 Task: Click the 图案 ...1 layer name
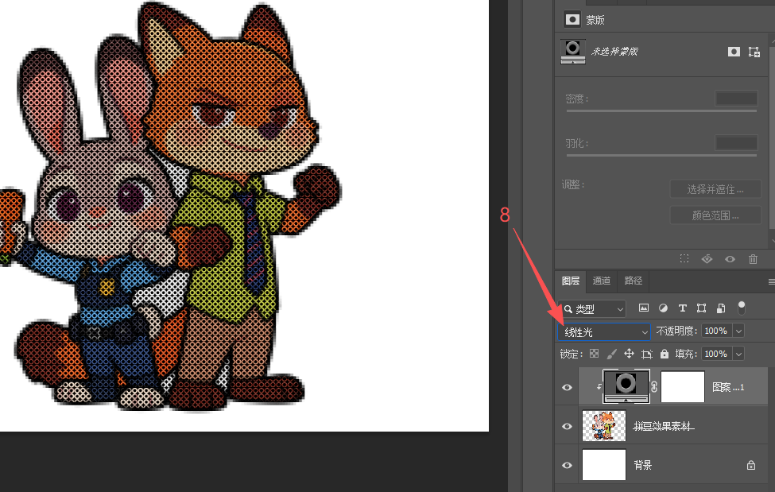pyautogui.click(x=728, y=387)
